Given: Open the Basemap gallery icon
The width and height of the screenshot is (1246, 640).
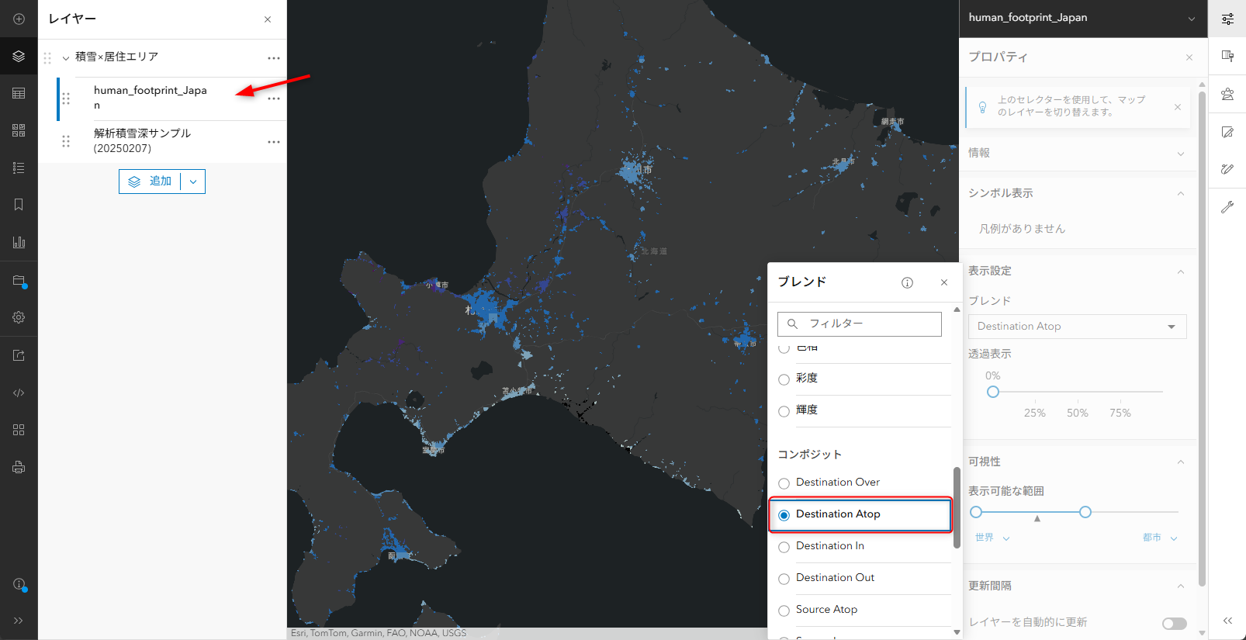Looking at the screenshot, I should tap(19, 130).
